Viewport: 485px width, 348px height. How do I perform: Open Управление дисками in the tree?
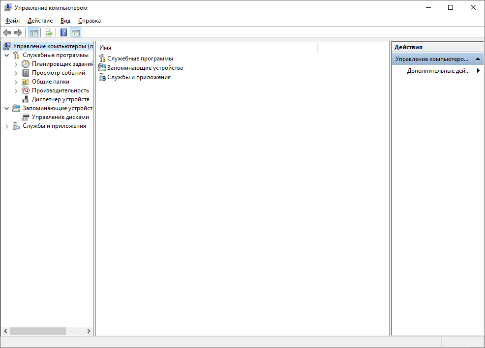click(x=61, y=117)
